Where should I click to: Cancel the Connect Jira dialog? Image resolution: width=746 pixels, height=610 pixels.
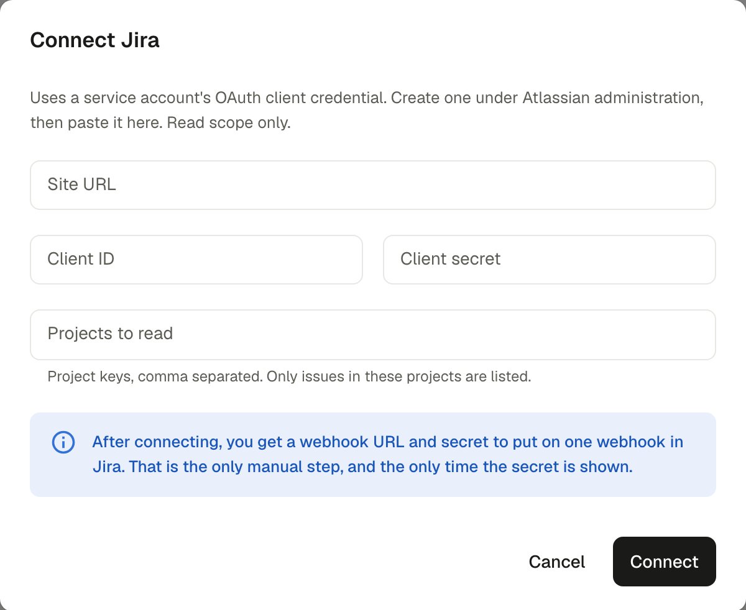click(557, 562)
